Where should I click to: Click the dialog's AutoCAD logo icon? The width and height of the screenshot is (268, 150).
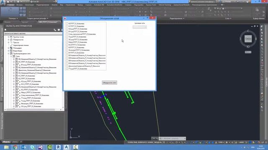click(65, 18)
